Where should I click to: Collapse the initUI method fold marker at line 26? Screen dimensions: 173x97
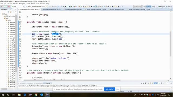pyautogui.click(x=22, y=22)
